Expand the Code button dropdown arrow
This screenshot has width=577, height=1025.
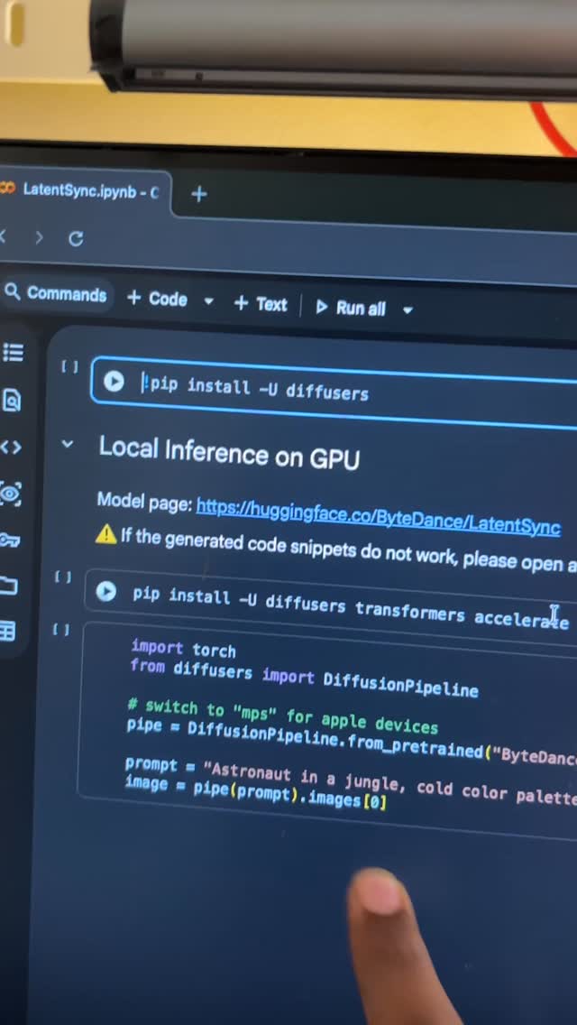(208, 301)
